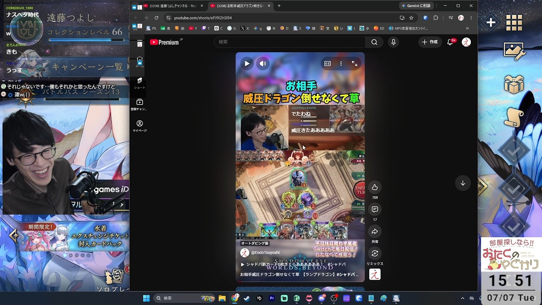This screenshot has height=305, width=542.
Task: Open マイページ in YouTube sidebar
Action: (140, 126)
